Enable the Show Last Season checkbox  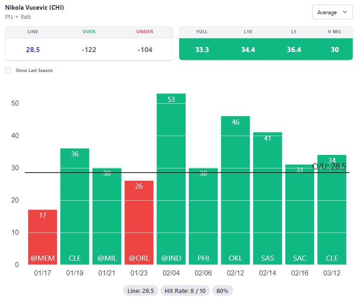pyautogui.click(x=8, y=71)
